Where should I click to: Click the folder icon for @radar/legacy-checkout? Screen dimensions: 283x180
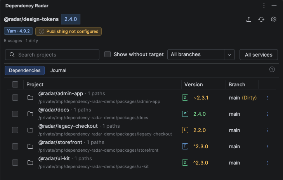(30, 130)
